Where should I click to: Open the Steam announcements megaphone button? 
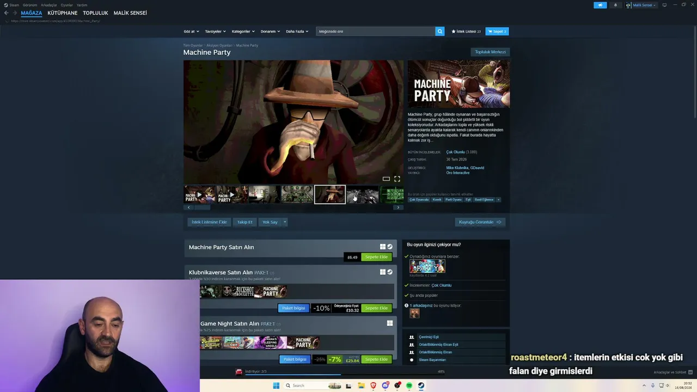(x=600, y=5)
